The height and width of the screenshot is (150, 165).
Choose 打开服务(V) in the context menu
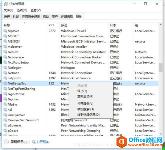(x=85, y=104)
